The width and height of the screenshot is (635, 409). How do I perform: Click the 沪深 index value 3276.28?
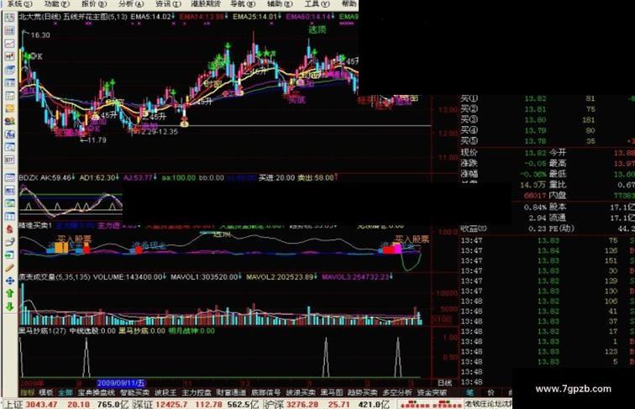point(302,404)
